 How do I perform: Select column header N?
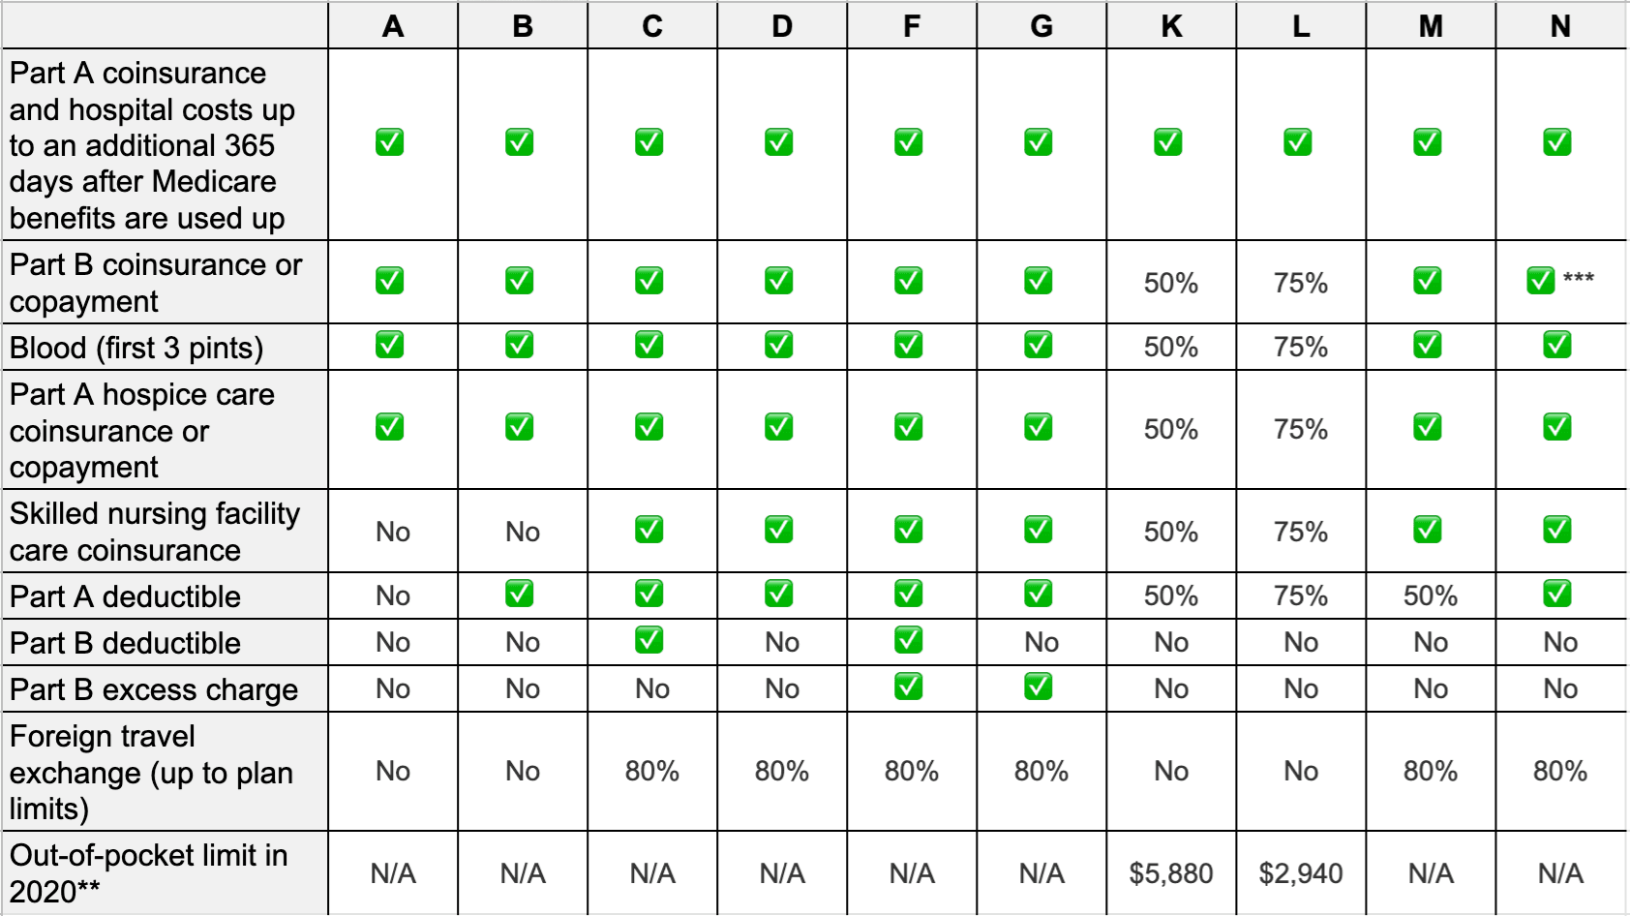pos(1560,26)
